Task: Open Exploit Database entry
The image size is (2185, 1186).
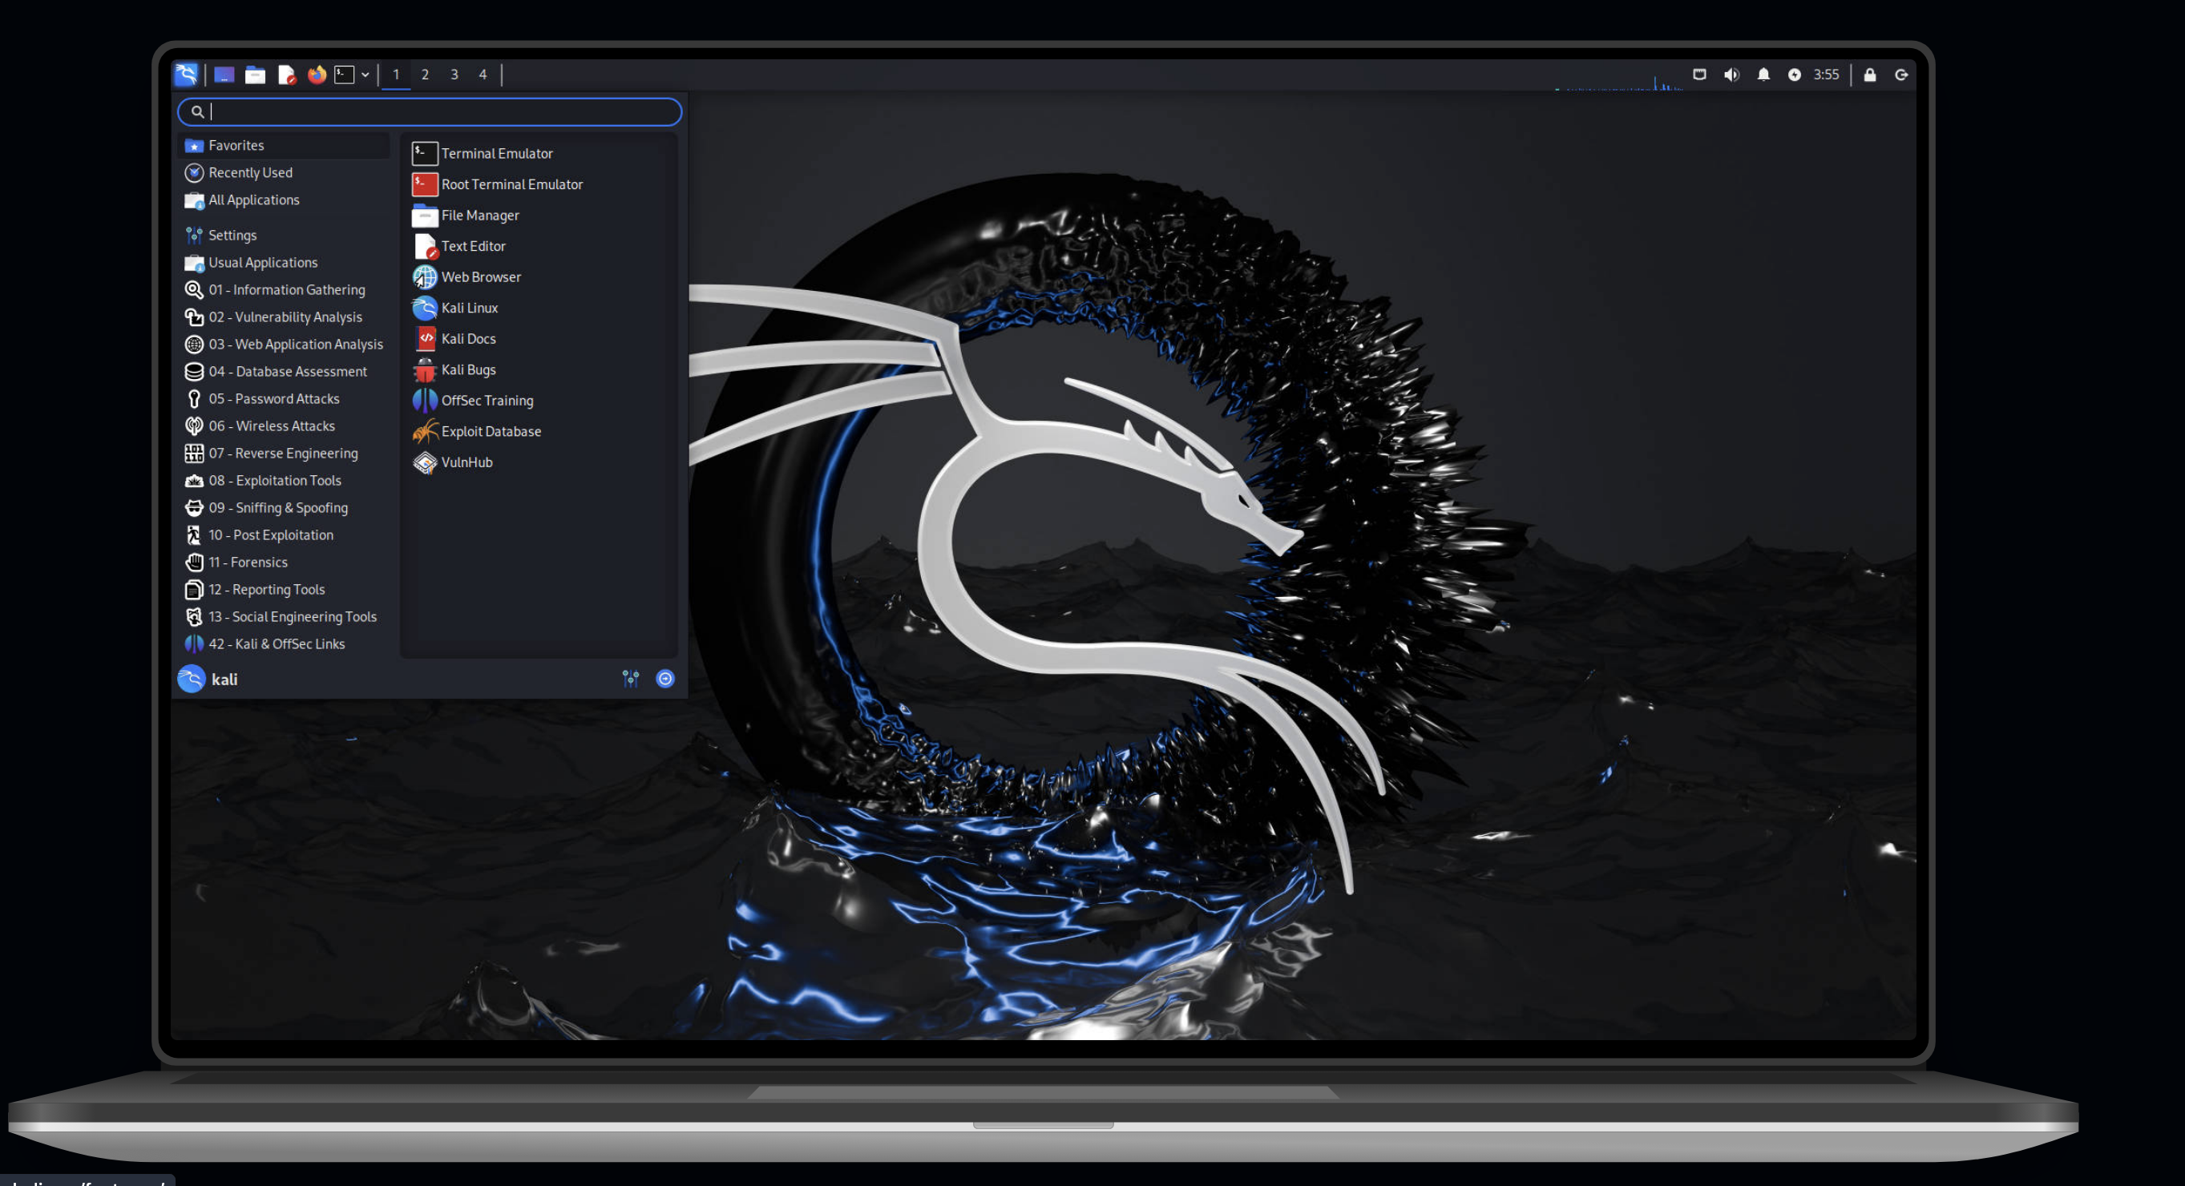Action: click(x=539, y=431)
